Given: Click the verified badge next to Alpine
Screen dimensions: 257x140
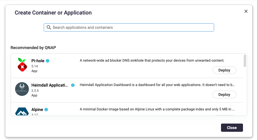Looking at the screenshot, I should tap(46, 110).
